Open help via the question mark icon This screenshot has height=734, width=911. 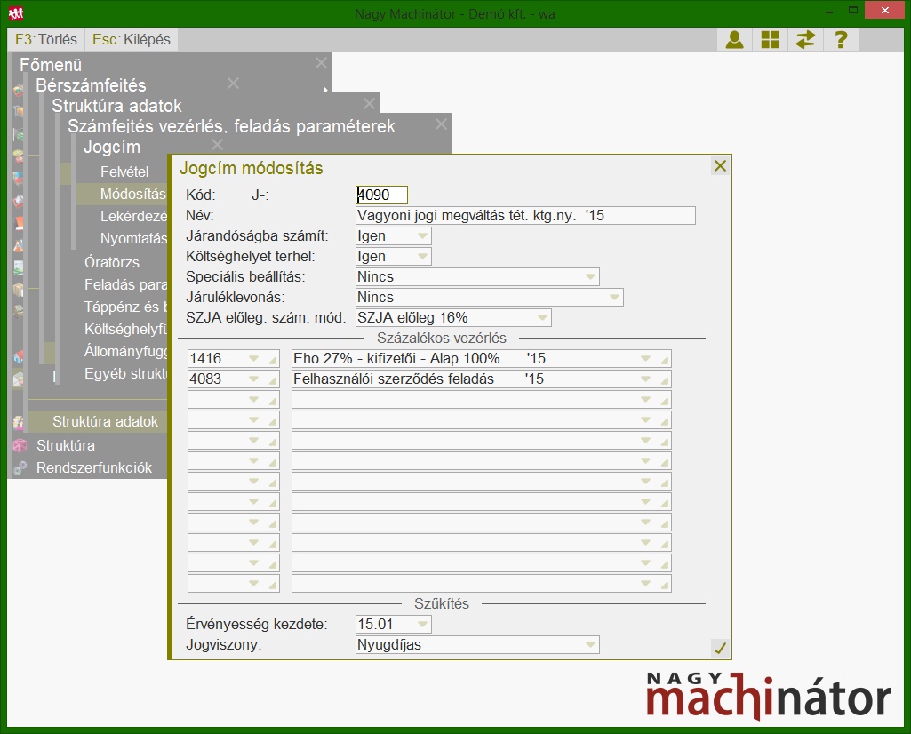pyautogui.click(x=841, y=40)
